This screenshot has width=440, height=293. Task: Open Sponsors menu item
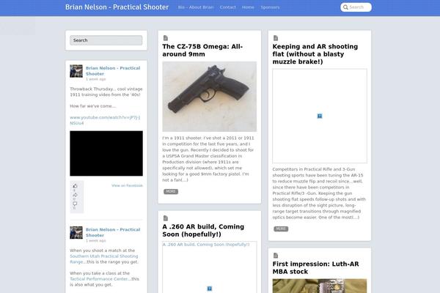[270, 7]
